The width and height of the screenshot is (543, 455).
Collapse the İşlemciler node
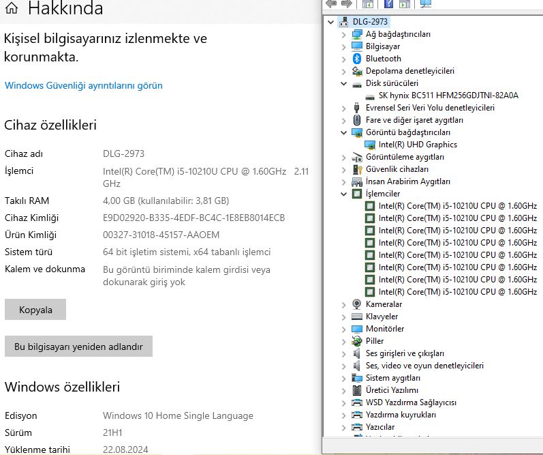[x=343, y=194]
